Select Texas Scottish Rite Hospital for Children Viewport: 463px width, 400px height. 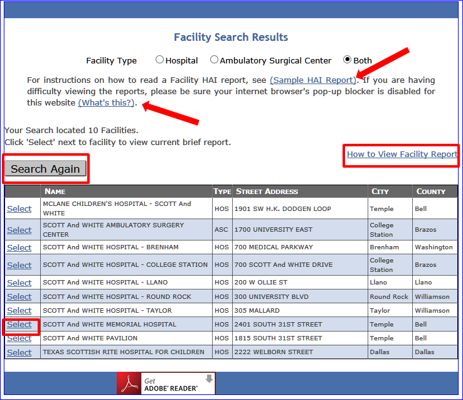pyautogui.click(x=19, y=352)
